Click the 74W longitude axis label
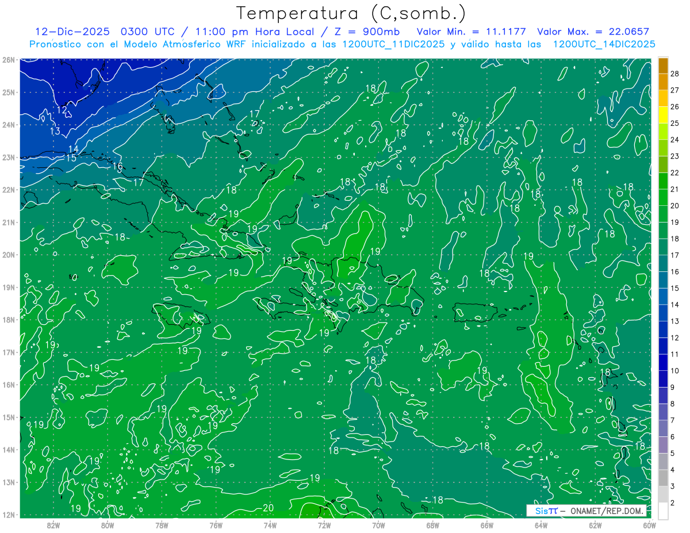Image resolution: width=690 pixels, height=533 pixels. (270, 525)
